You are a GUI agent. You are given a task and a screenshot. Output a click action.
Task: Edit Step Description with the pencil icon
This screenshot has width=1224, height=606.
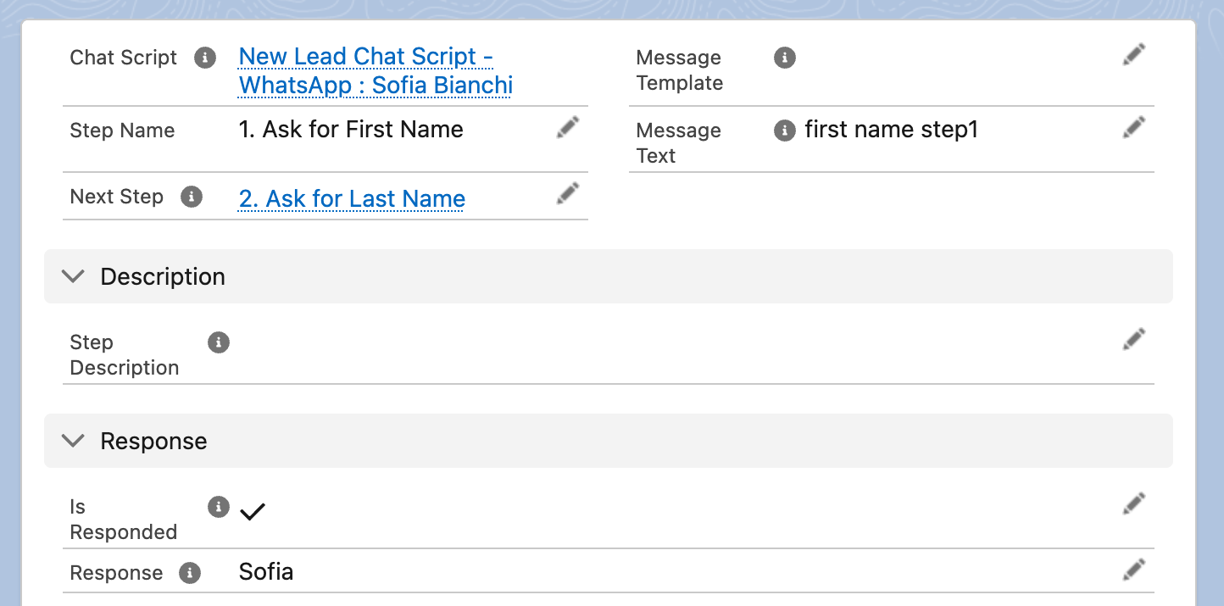(1134, 339)
